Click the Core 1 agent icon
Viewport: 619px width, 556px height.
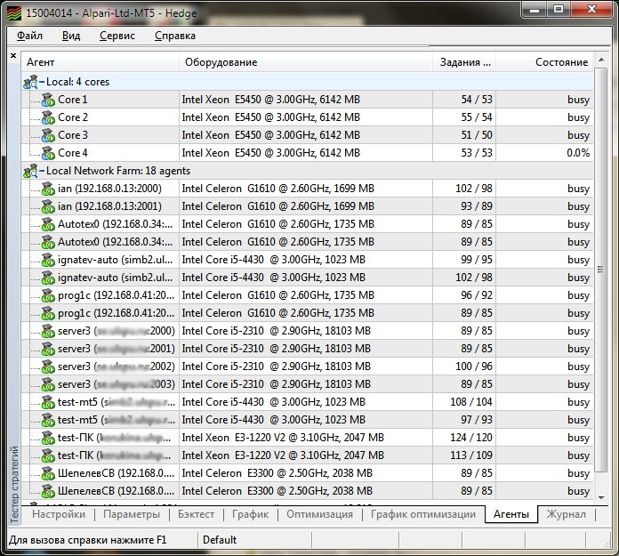48,100
